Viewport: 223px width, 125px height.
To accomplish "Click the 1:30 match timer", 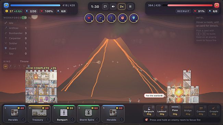I will (95, 7).
